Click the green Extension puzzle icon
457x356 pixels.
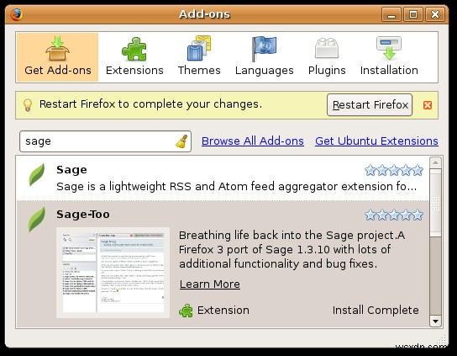coord(186,311)
